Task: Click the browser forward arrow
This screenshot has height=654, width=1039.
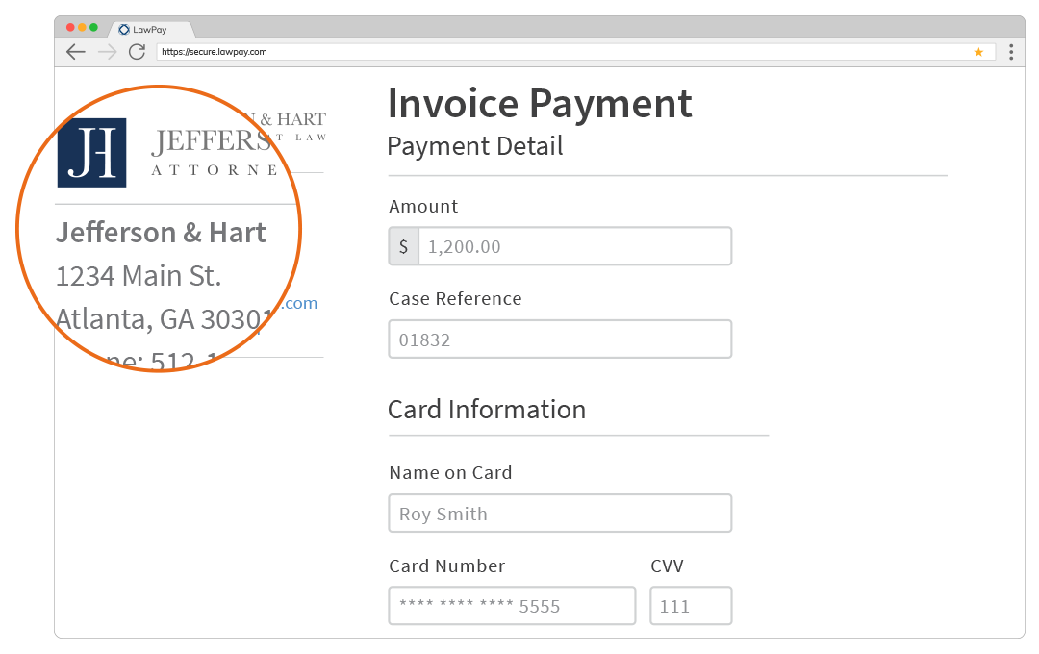Action: (107, 52)
